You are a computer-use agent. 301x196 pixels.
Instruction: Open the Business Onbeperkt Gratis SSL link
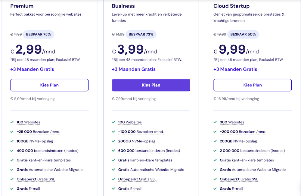coord(137,179)
